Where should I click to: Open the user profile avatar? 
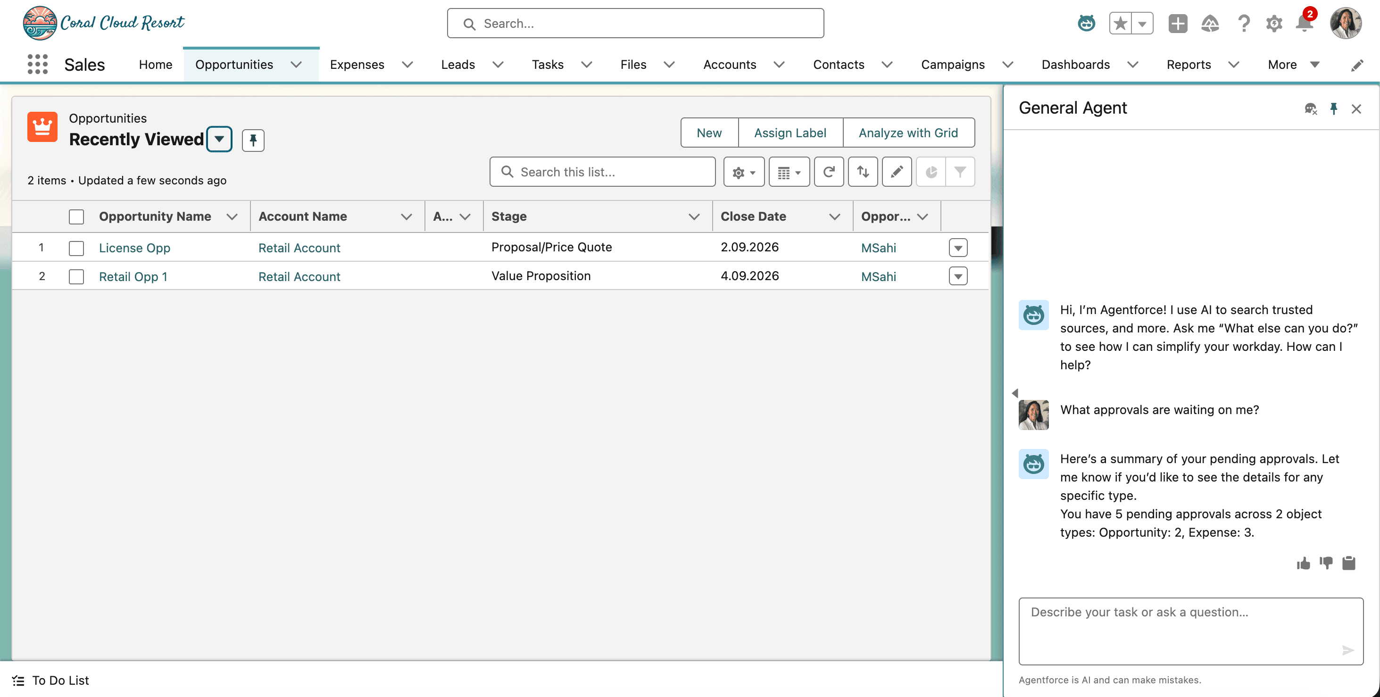coord(1345,23)
